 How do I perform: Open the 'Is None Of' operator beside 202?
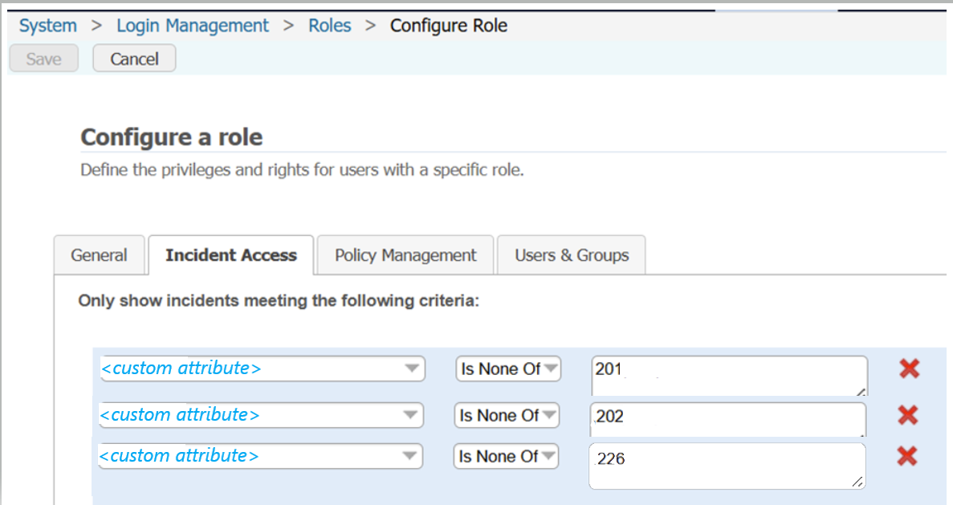click(x=507, y=416)
